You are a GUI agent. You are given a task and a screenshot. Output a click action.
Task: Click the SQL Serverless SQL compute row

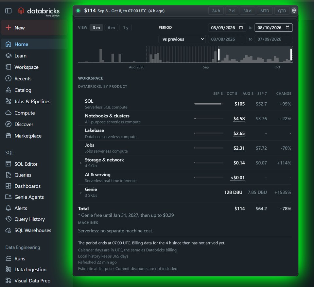pyautogui.click(x=184, y=104)
